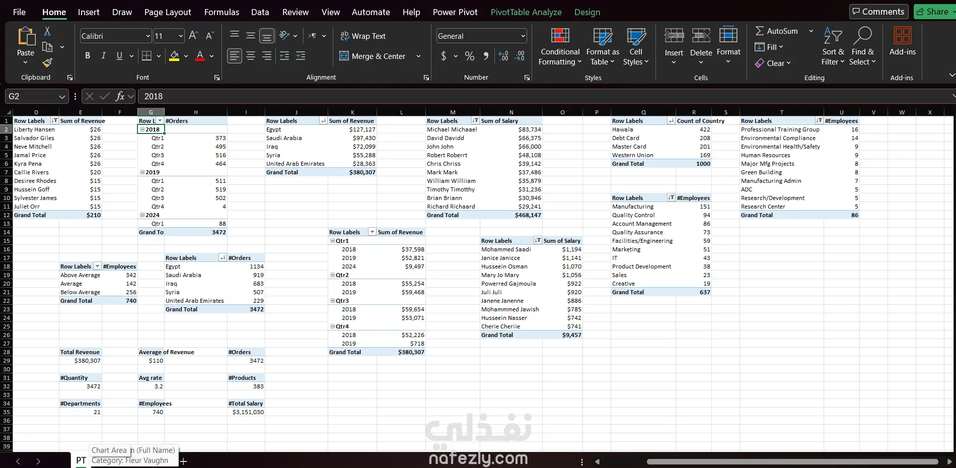Toggle Italic formatting
The height and width of the screenshot is (468, 956).
[104, 56]
